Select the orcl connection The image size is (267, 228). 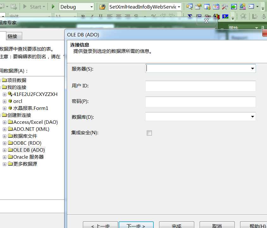[x=18, y=101]
